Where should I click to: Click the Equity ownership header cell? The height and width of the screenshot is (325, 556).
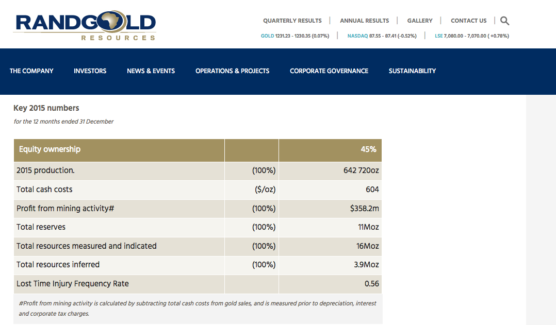[x=119, y=150]
